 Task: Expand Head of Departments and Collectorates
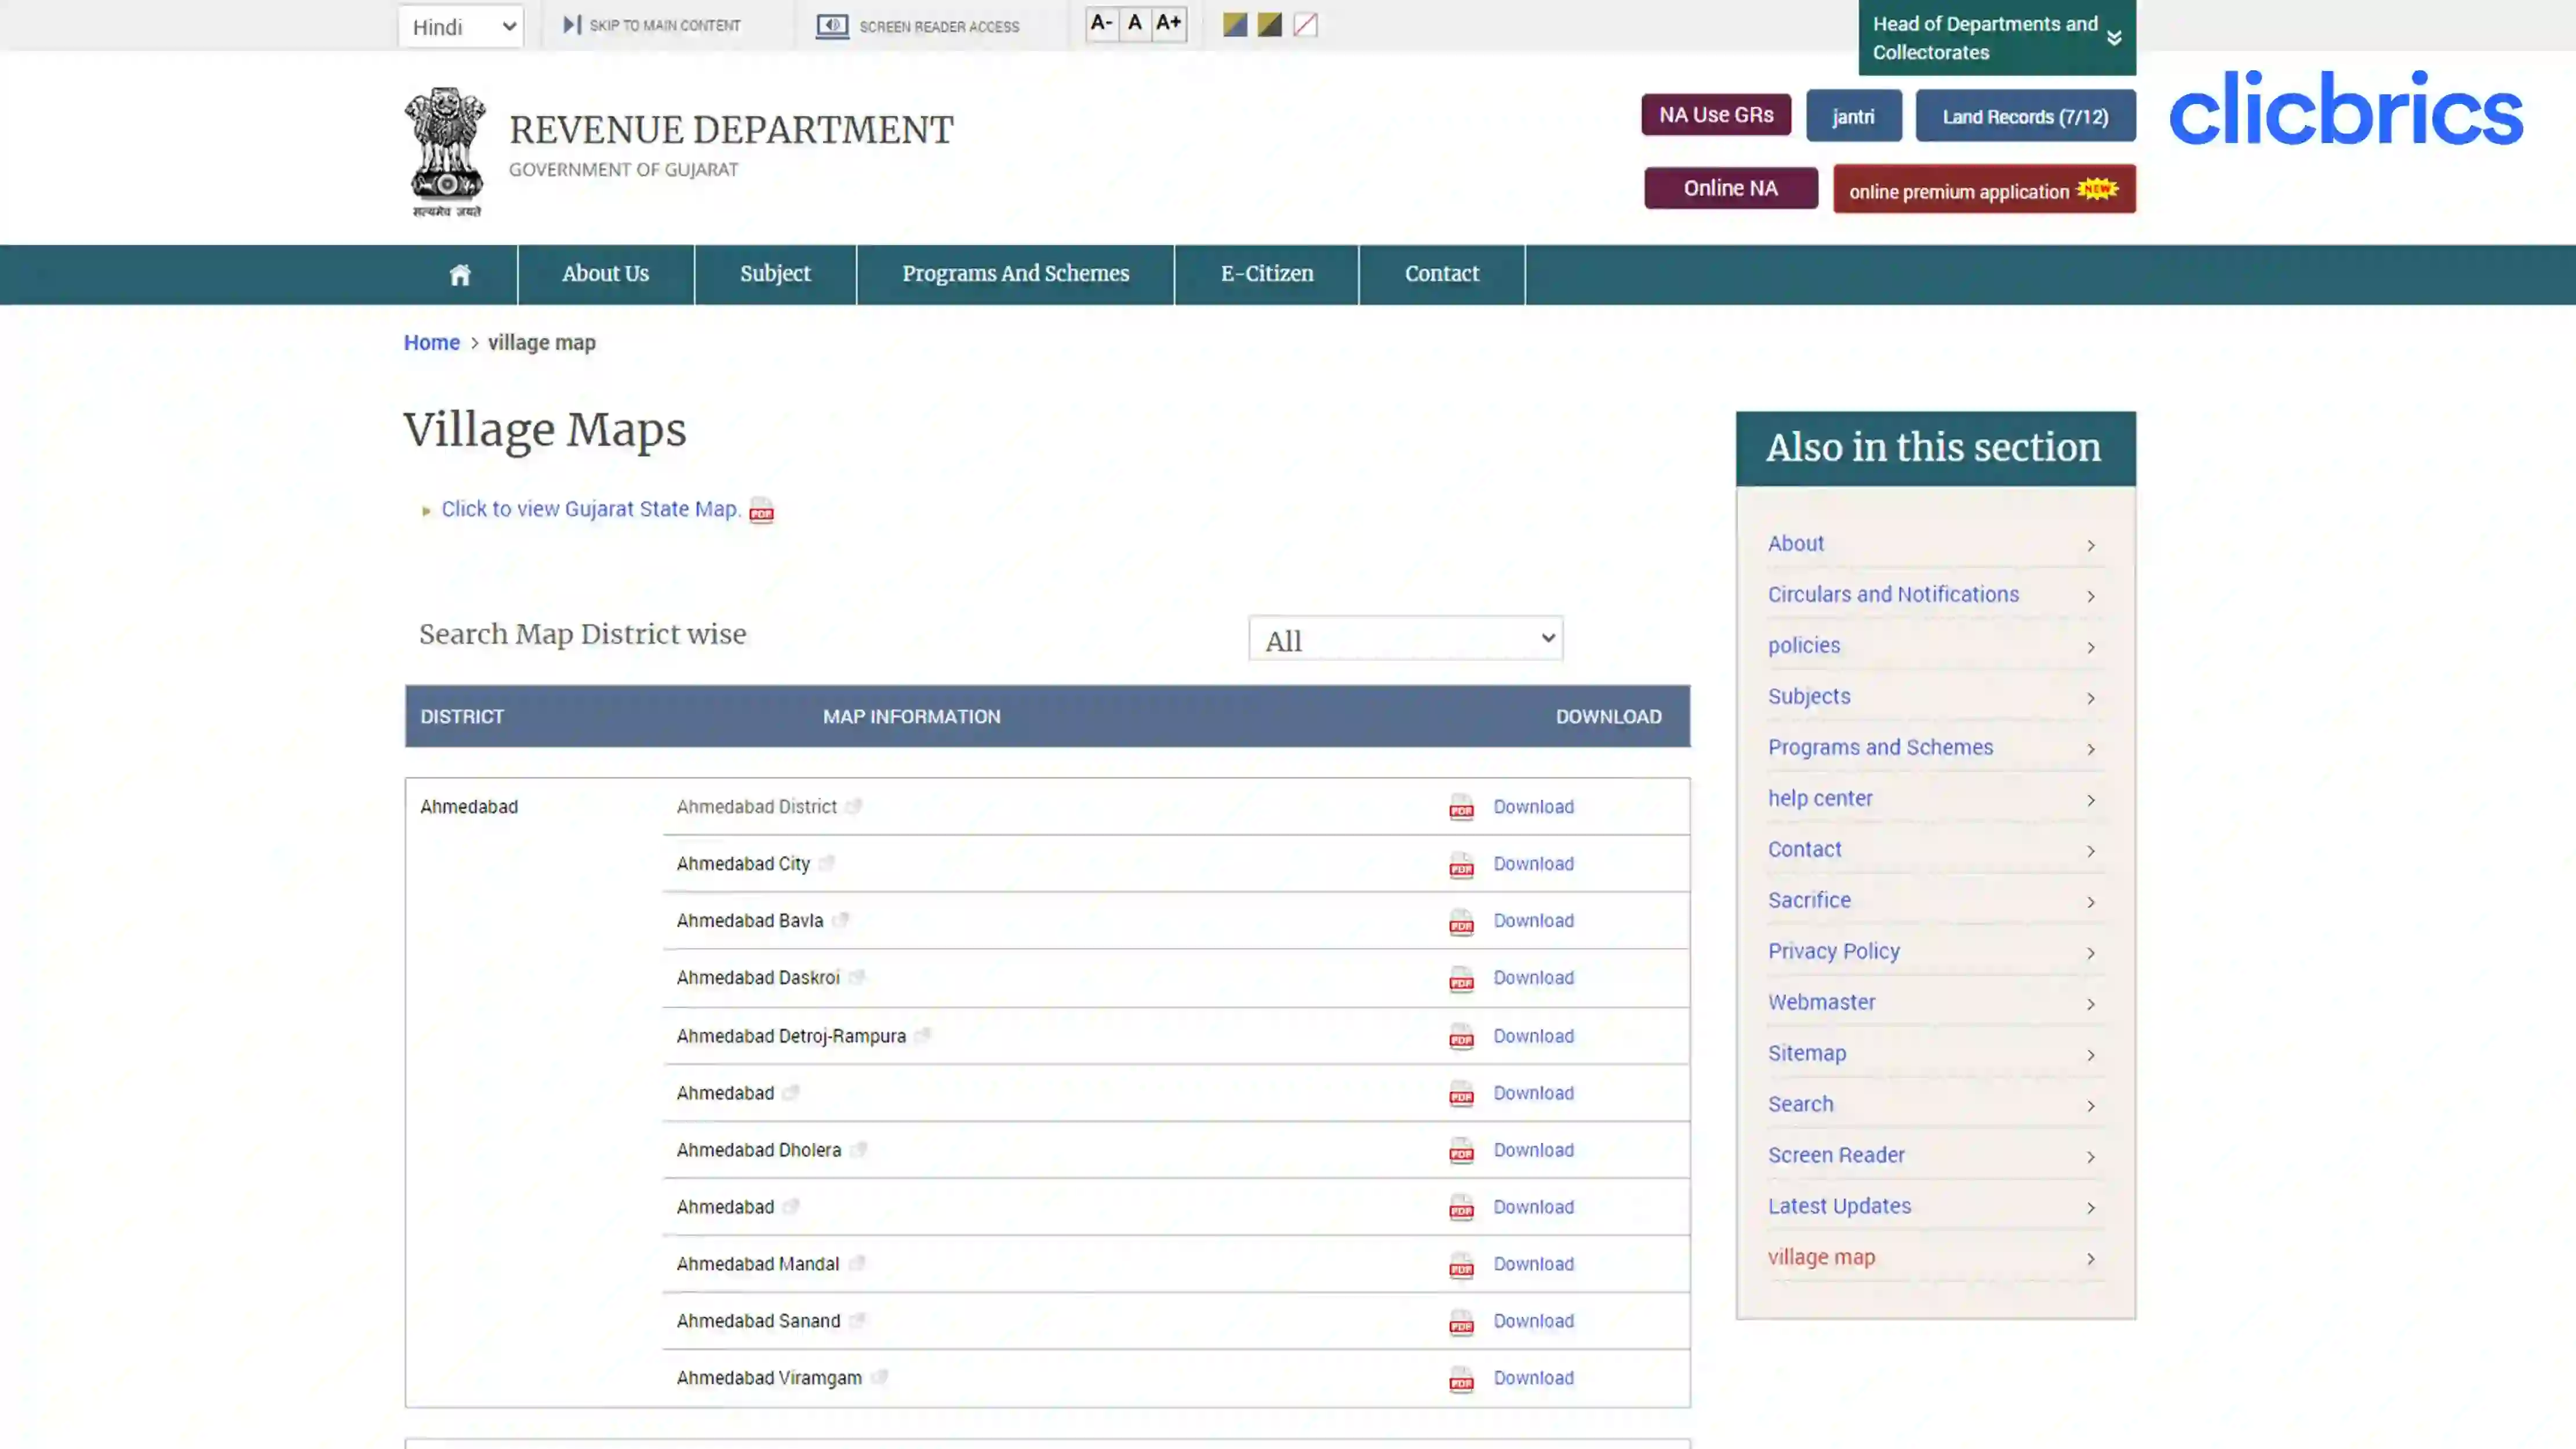click(1996, 38)
